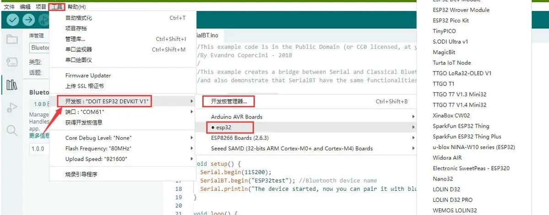Open the 工具 menu in menu bar
Screen dimensions: 549x215
(57, 7)
